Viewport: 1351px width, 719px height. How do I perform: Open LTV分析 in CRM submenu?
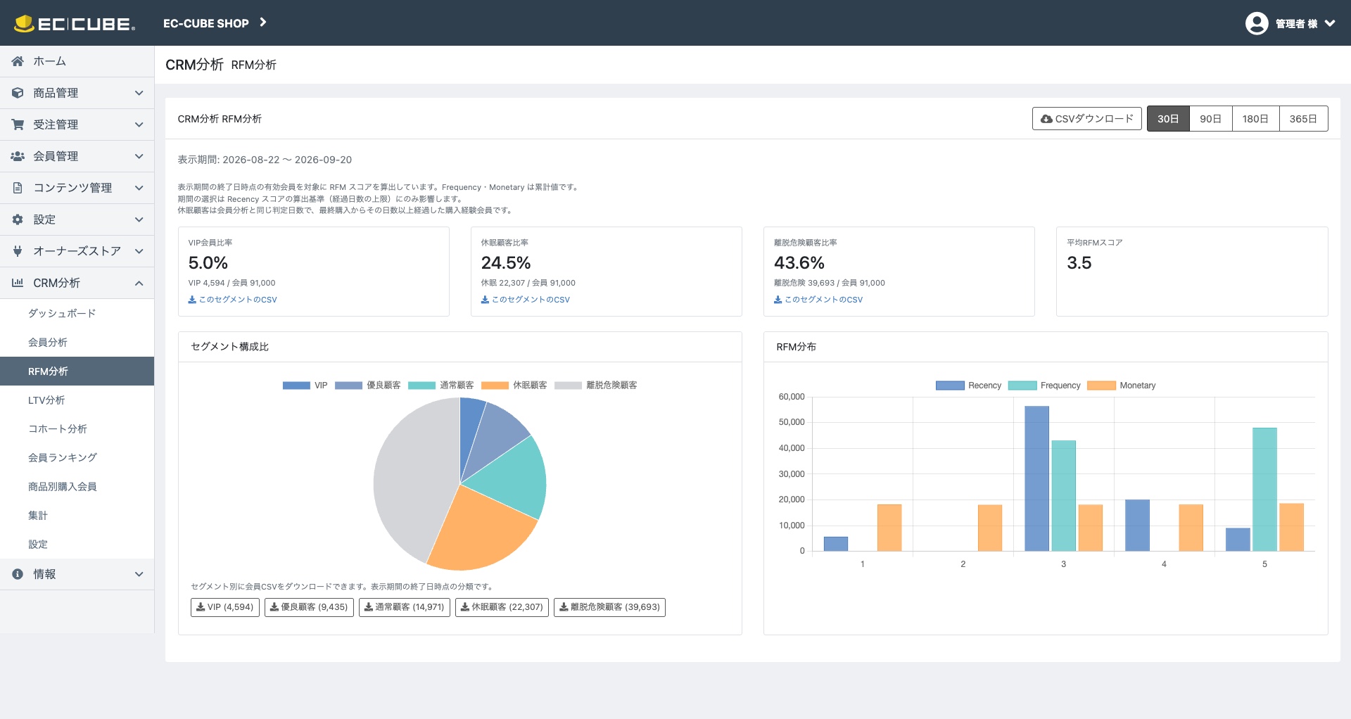click(46, 400)
